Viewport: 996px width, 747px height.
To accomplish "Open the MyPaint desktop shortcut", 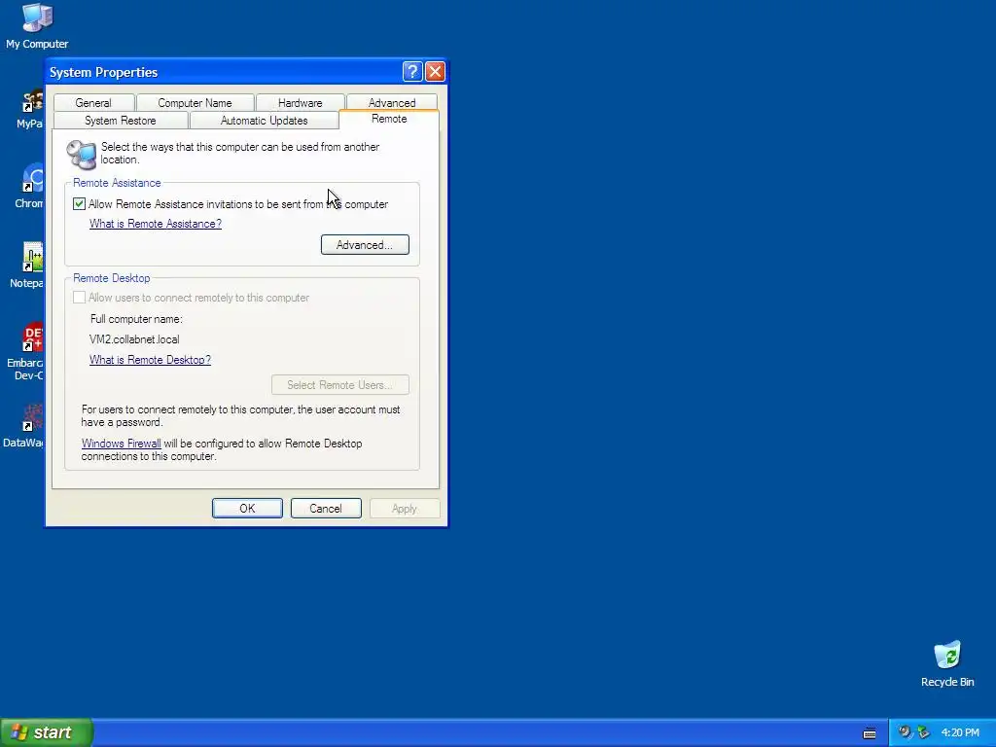I will tap(30, 109).
